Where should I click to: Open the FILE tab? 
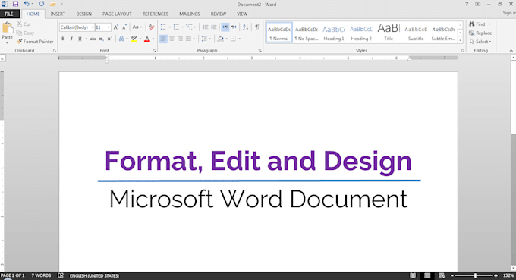pyautogui.click(x=9, y=14)
